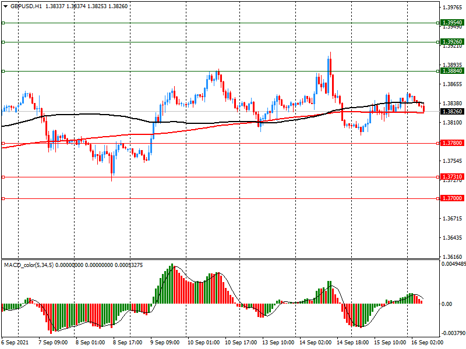Image resolution: width=466 pixels, height=349 pixels.
Task: Click the 8 Sep 17:00 time label
Action: [x=128, y=343]
